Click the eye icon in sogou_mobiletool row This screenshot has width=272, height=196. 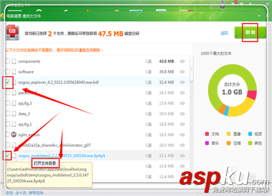tap(182, 156)
